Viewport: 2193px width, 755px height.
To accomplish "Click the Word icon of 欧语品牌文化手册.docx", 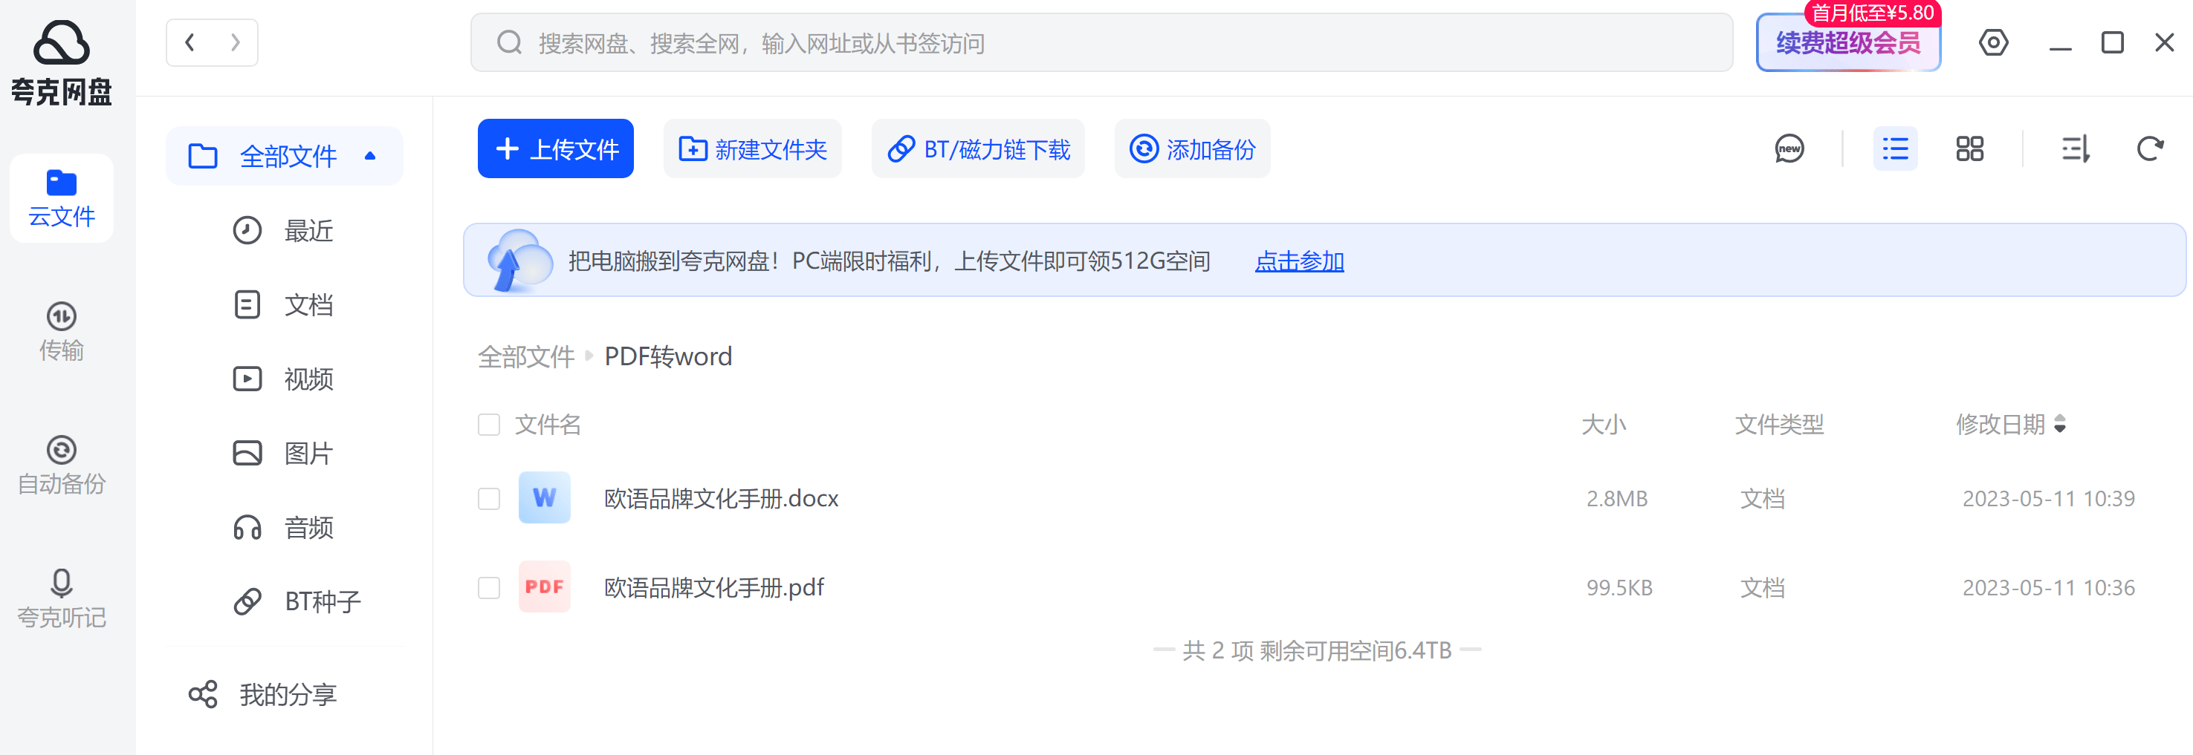I will 545,497.
